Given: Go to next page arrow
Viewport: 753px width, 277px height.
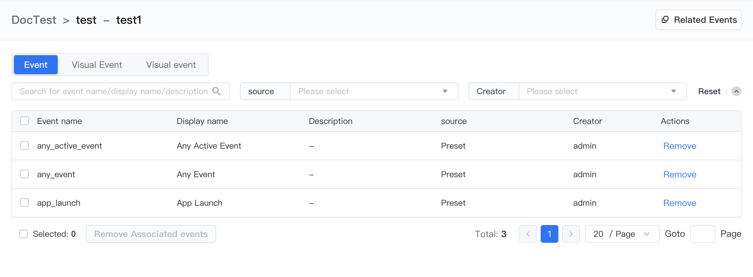Looking at the screenshot, I should (x=571, y=234).
